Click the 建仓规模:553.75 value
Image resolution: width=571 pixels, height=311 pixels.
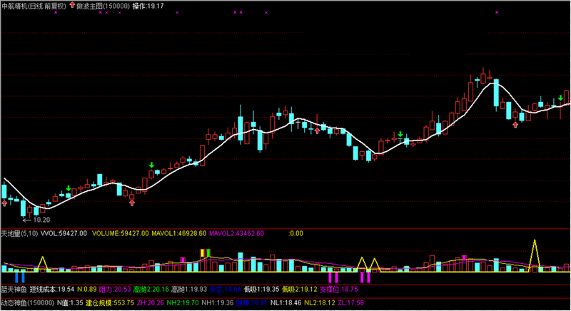(110, 302)
